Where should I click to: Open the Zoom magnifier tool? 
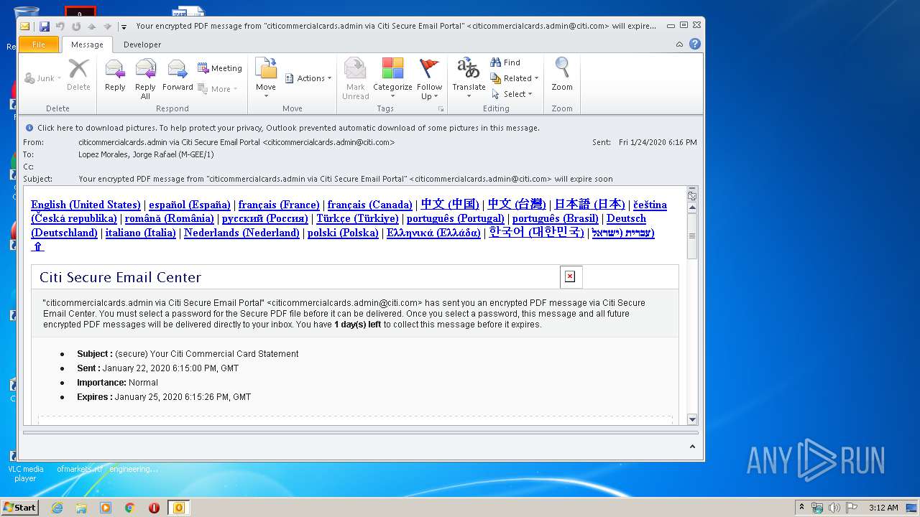click(562, 75)
